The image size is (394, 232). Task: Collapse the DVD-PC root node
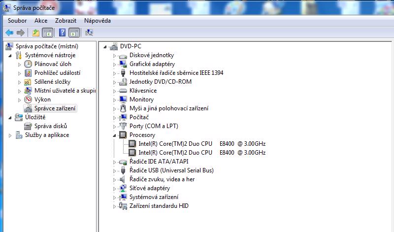tap(105, 47)
